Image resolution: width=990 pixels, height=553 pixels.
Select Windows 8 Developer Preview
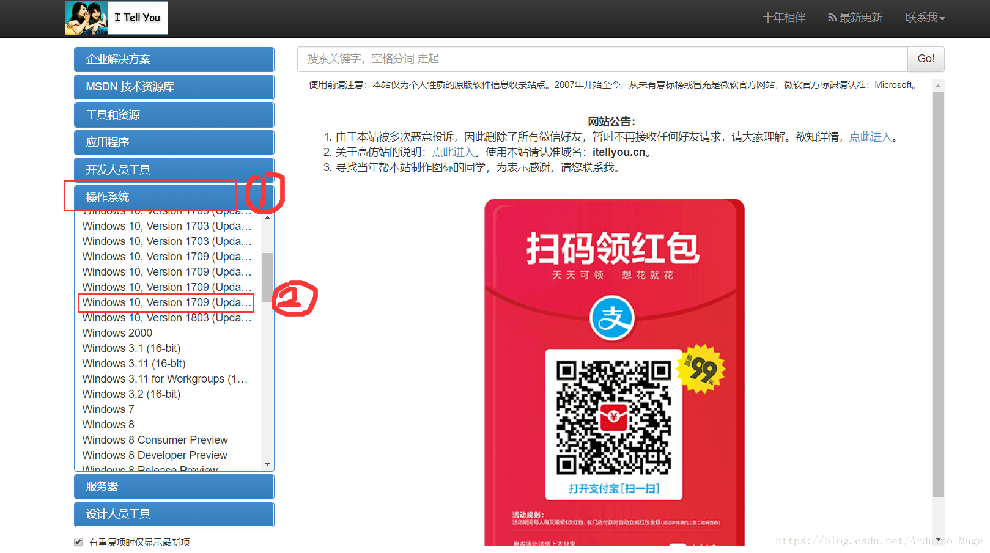point(155,455)
